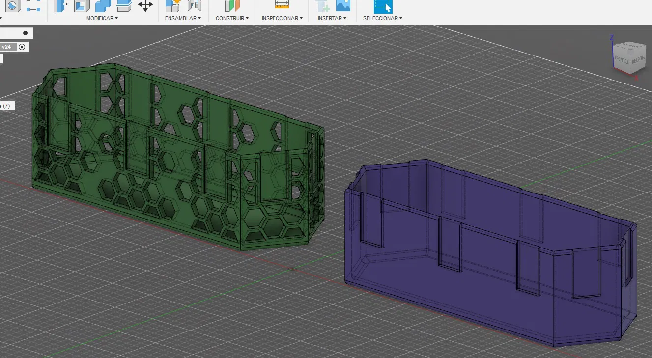The width and height of the screenshot is (652, 358).
Task: Click the New Component icon
Action: 172,6
